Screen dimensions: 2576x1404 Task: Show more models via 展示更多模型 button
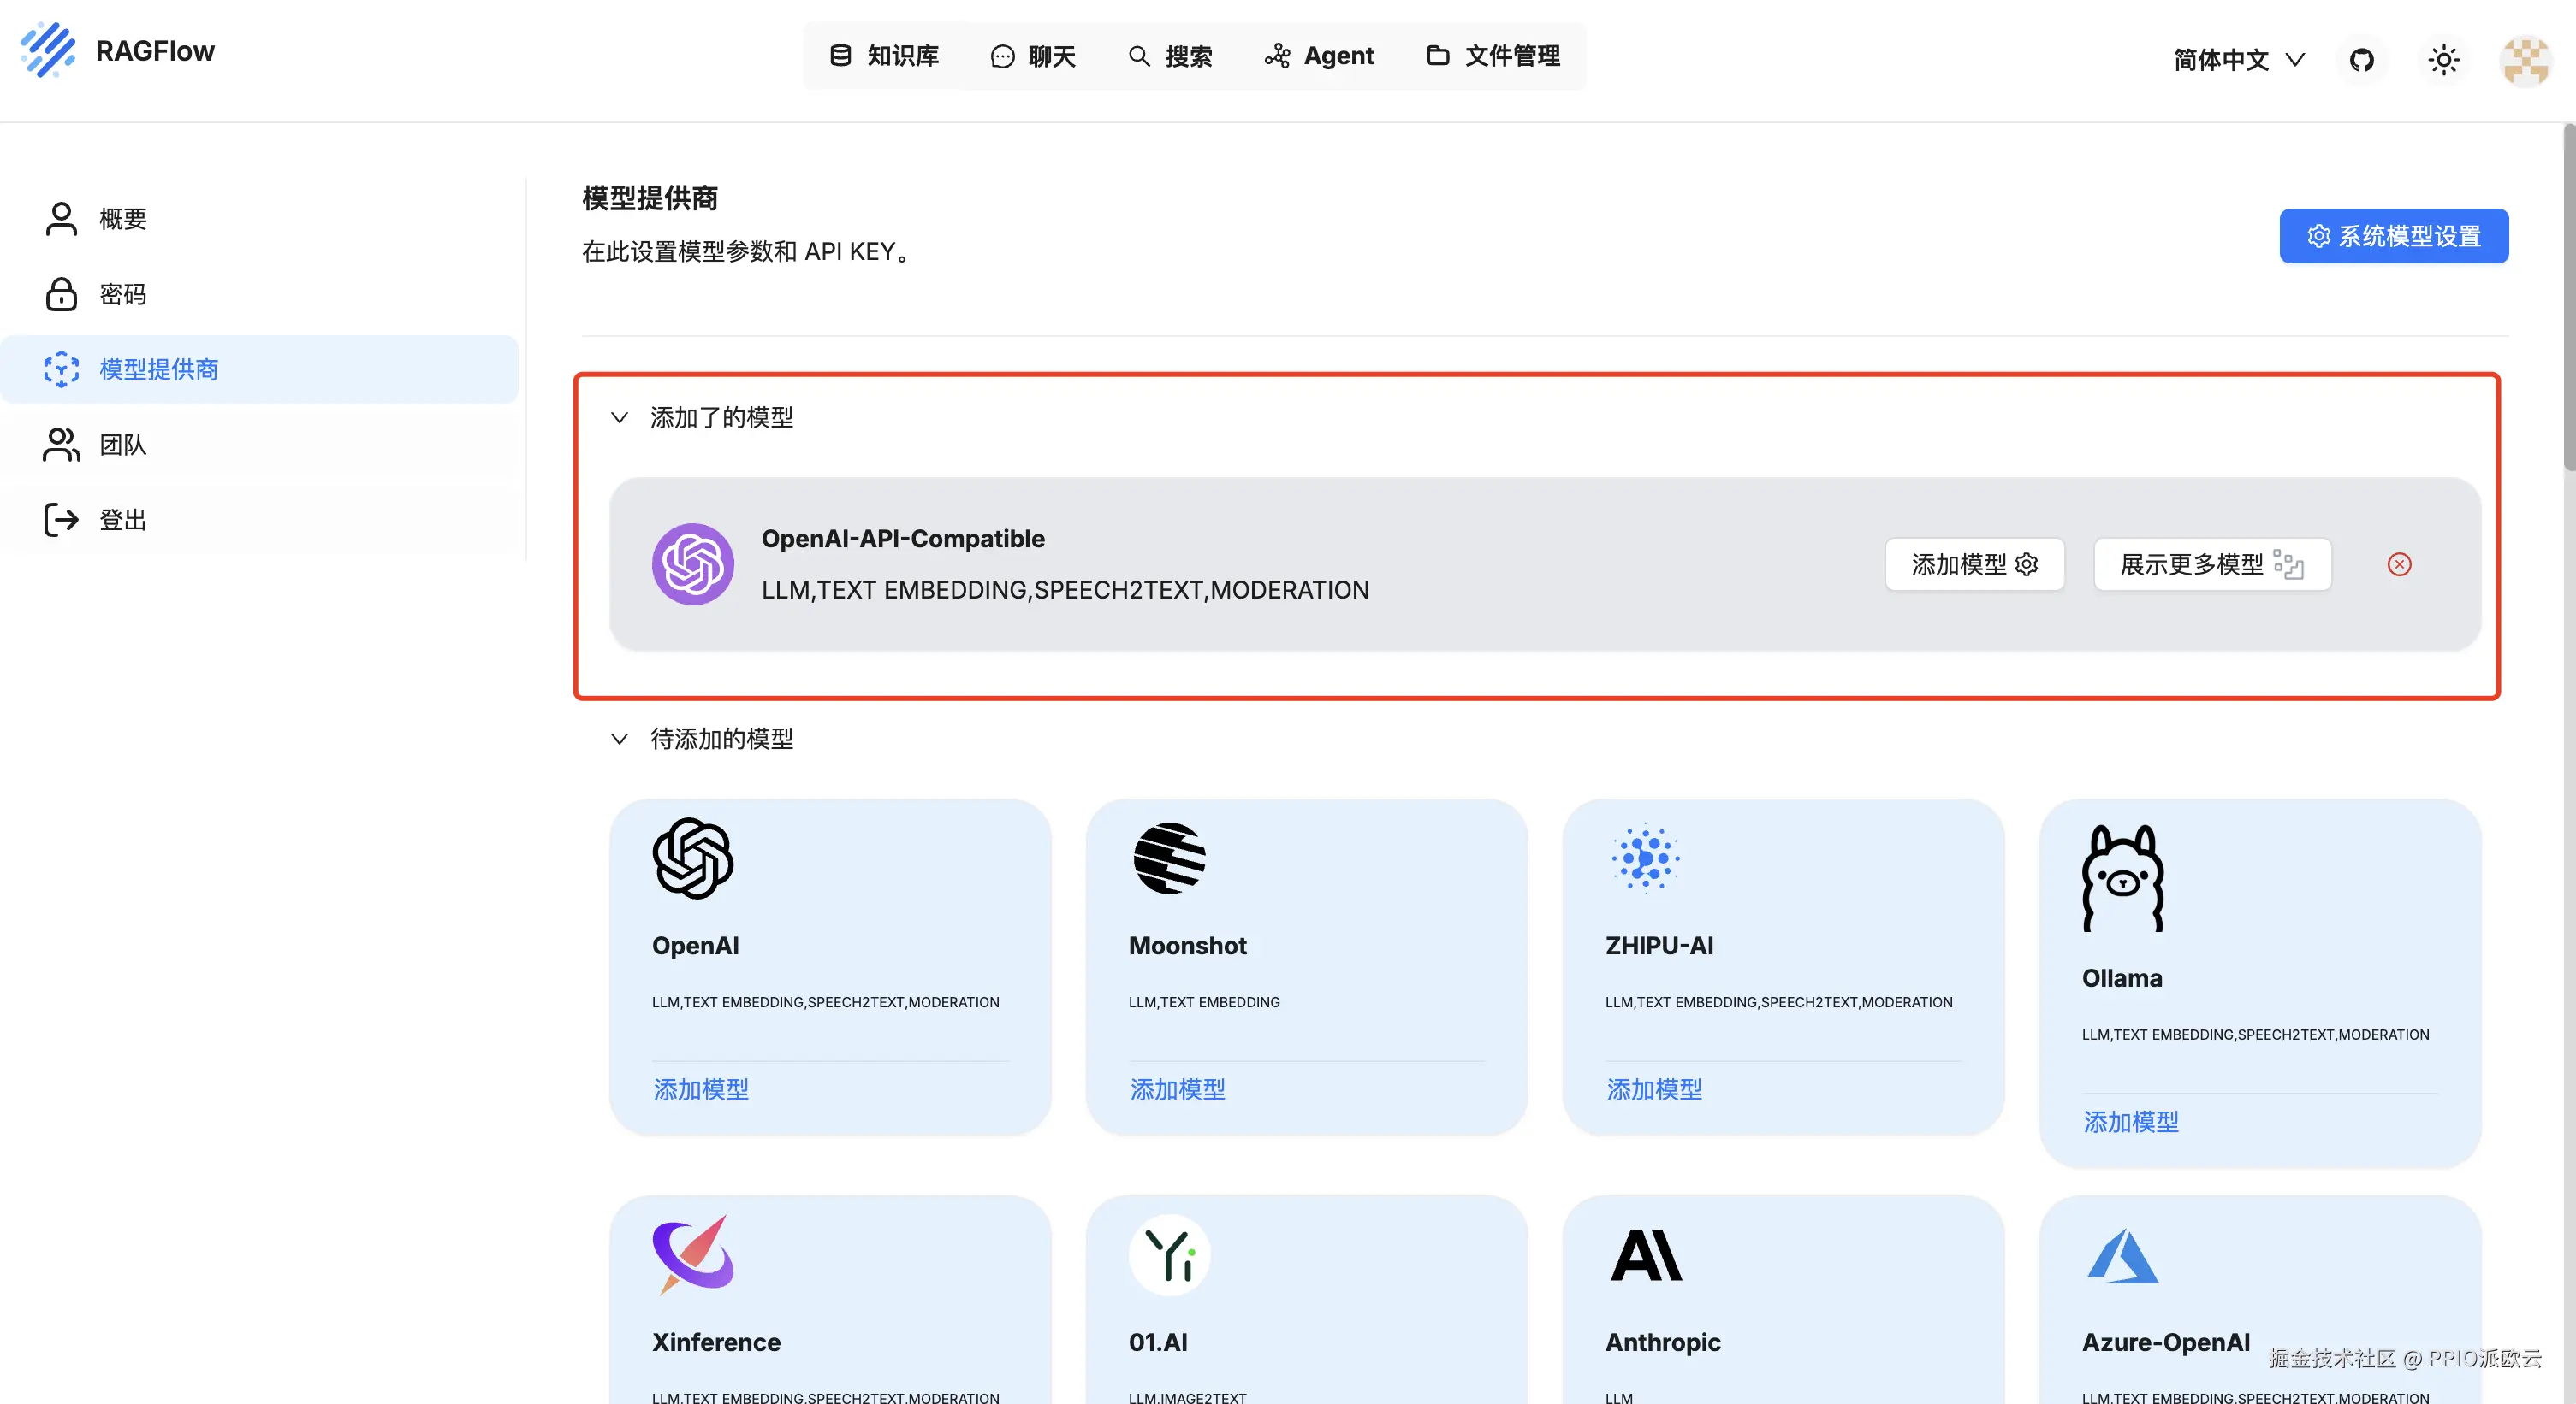2211,564
